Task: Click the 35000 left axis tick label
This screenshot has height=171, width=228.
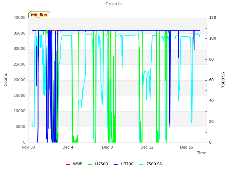Action: coord(20,33)
